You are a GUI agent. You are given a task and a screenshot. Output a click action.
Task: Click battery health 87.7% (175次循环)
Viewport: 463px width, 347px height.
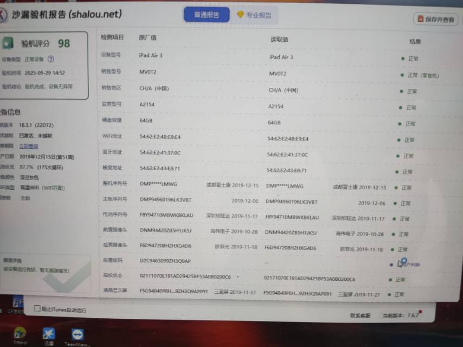[41, 167]
